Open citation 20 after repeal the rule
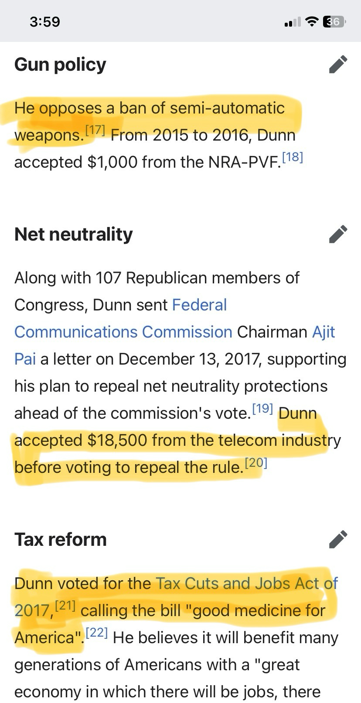The width and height of the screenshot is (361, 703). pyautogui.click(x=256, y=463)
